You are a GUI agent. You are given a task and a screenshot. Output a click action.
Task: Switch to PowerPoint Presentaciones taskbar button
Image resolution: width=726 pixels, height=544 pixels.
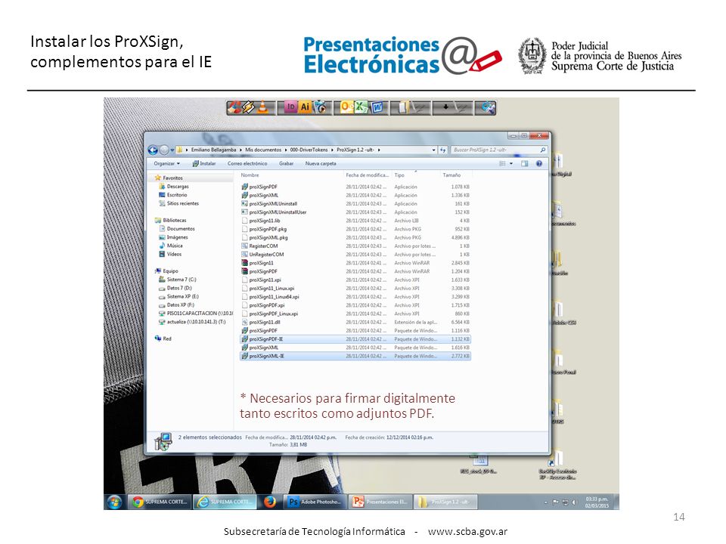pyautogui.click(x=380, y=502)
